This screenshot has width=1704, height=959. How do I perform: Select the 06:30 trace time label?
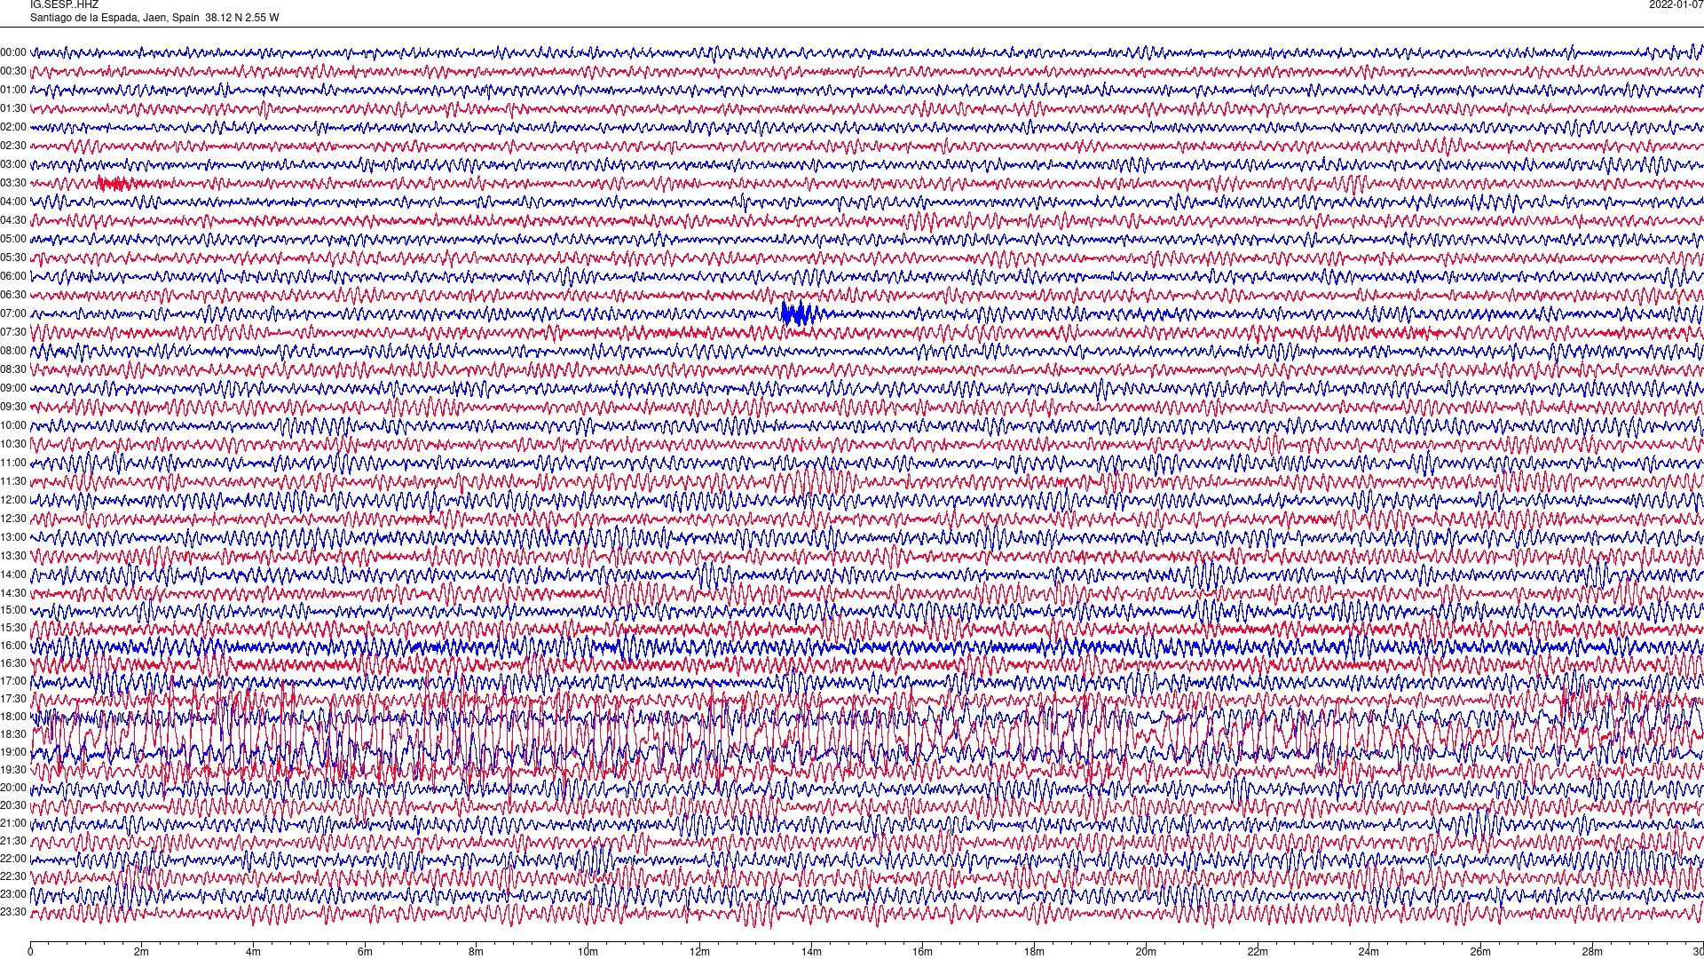(x=13, y=295)
